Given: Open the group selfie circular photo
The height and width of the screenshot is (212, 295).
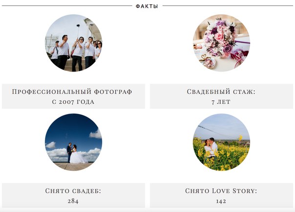Looking at the screenshot, I should tap(73, 43).
